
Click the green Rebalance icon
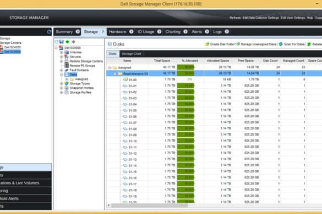309,44
